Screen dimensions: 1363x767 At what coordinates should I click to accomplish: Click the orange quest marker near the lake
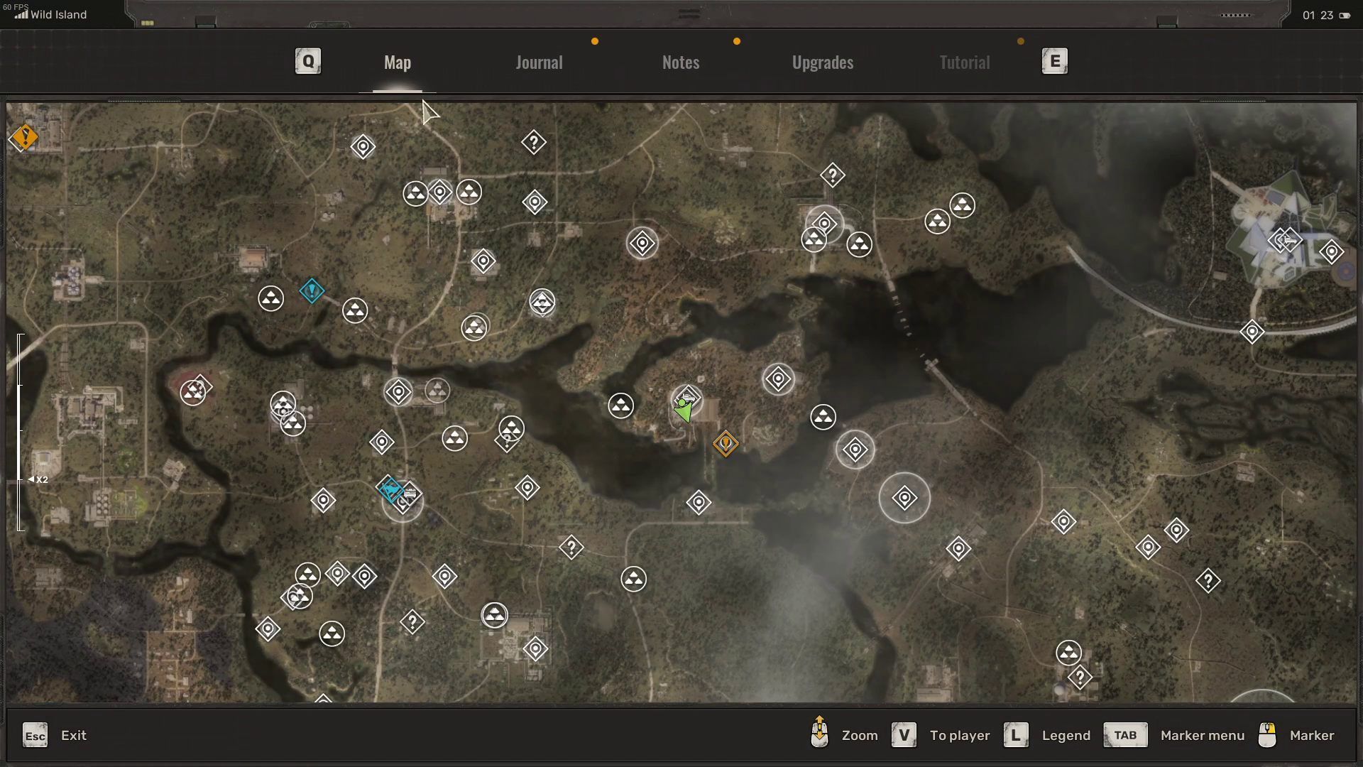726,443
